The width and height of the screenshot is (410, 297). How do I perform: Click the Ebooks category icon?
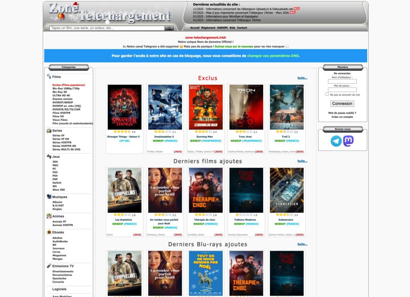pos(49,232)
